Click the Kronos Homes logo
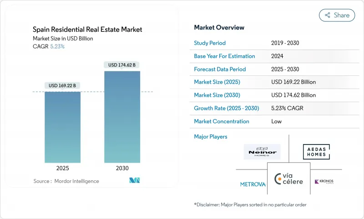Viewport: 364px width, 219px height. pyautogui.click(x=324, y=182)
